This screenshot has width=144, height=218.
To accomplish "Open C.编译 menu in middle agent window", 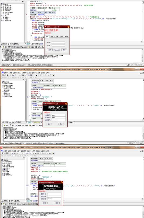I will point(34,73).
